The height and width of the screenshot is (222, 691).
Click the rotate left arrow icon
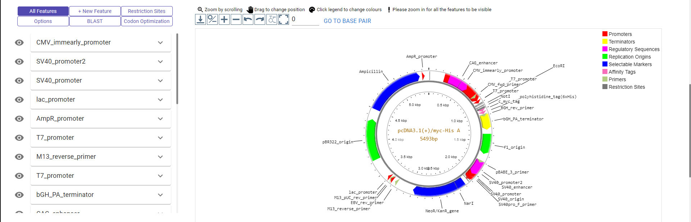pyautogui.click(x=248, y=19)
